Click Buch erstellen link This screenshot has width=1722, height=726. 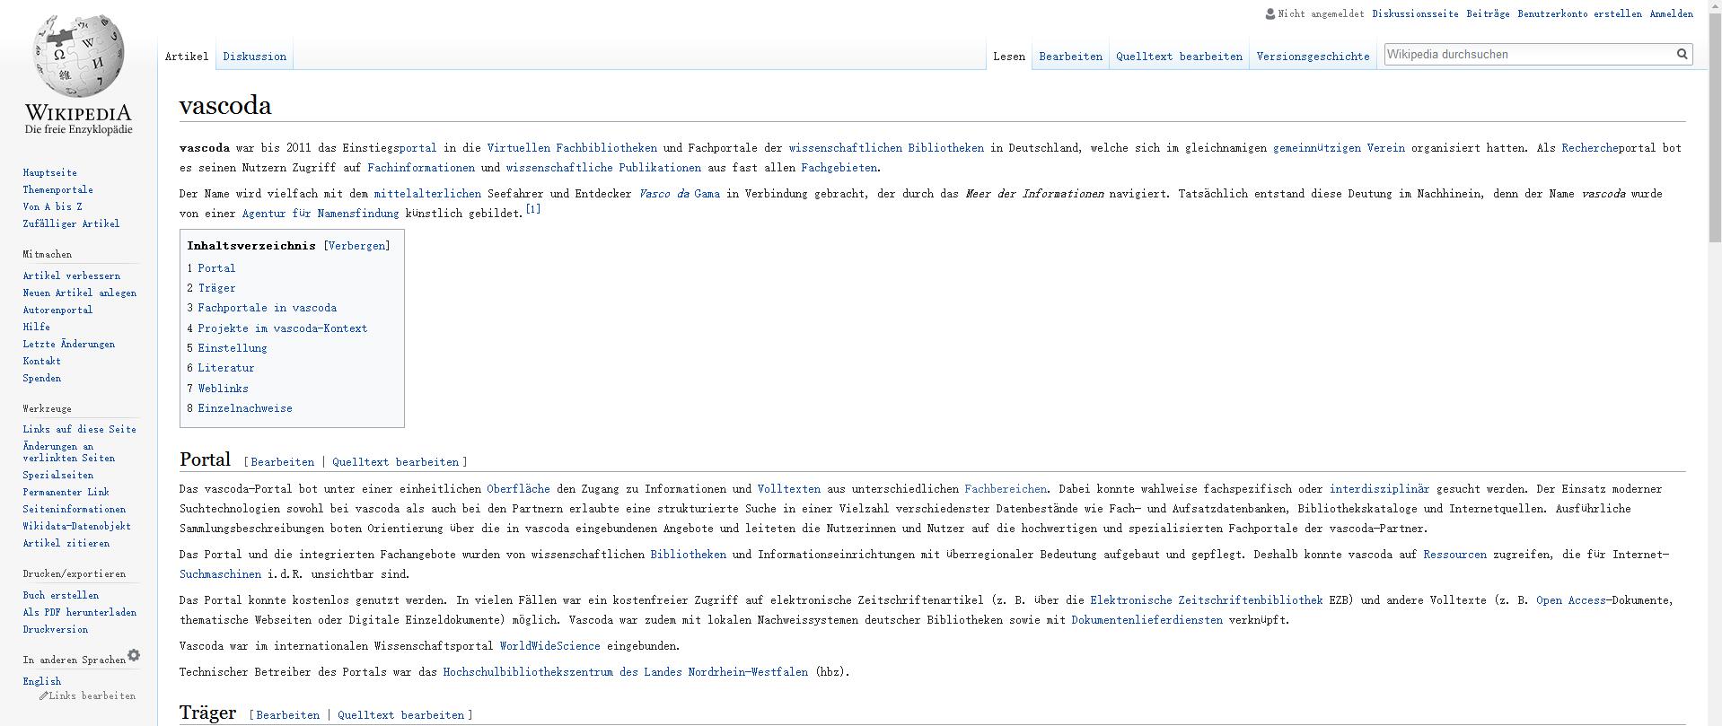point(61,596)
